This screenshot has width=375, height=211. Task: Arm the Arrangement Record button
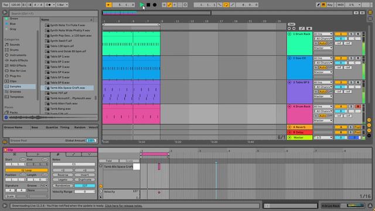click(155, 5)
